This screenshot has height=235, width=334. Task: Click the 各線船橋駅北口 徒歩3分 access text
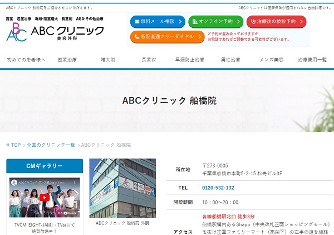pos(228,217)
